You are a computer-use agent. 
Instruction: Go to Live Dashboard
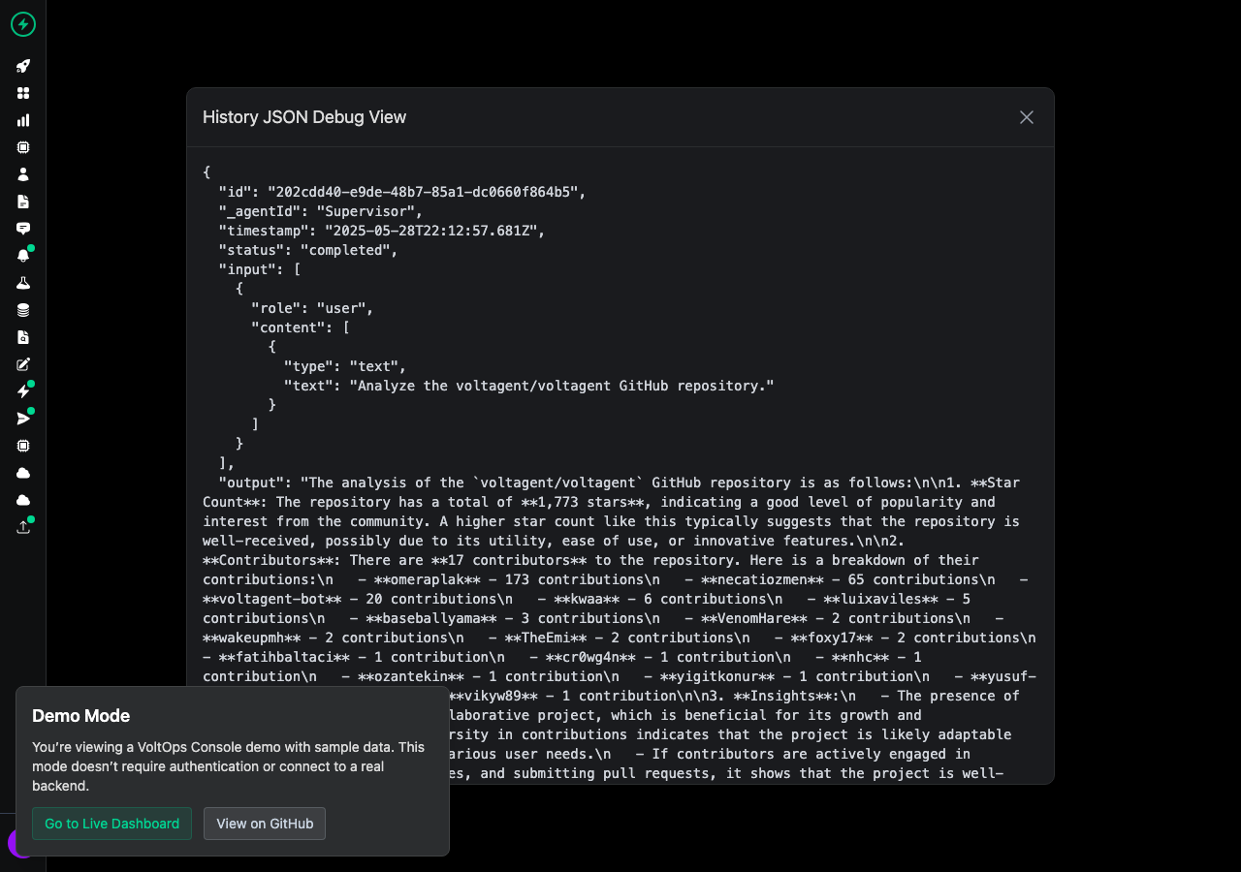pyautogui.click(x=111, y=824)
